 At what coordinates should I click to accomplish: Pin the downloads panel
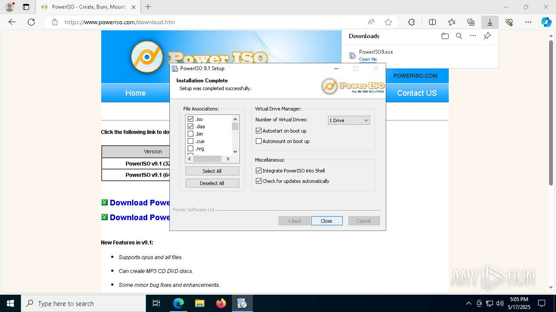coord(487,36)
